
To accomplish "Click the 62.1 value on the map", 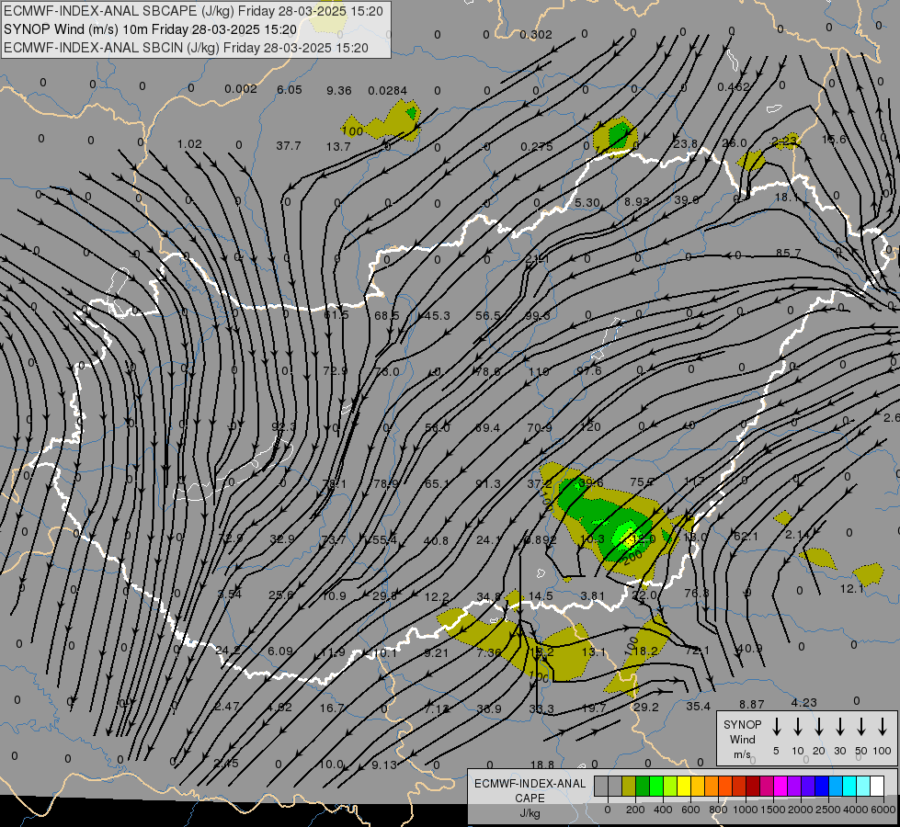I will pos(746,537).
